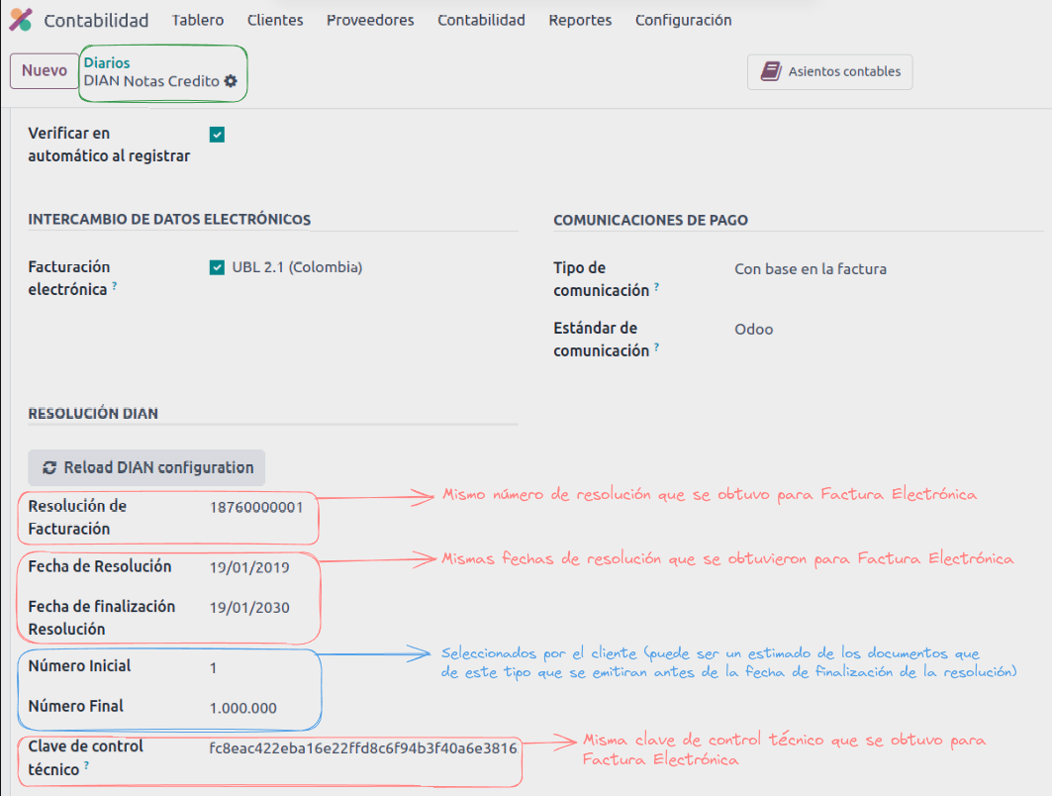This screenshot has width=1052, height=796.
Task: Open help tooltip for Facturación electrónica
Action: point(115,285)
